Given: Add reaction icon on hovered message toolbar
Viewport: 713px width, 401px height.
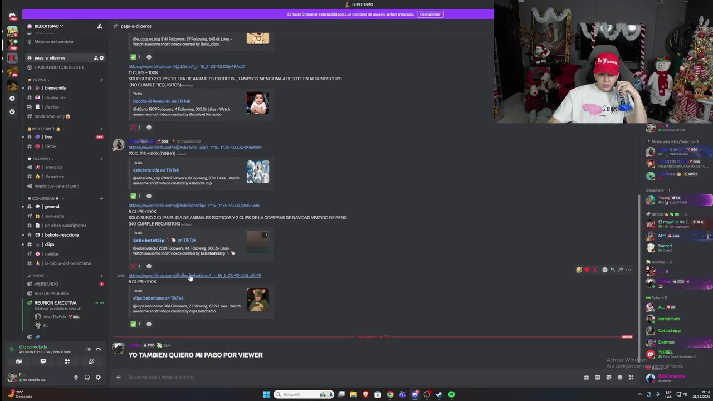Looking at the screenshot, I should click(x=604, y=270).
